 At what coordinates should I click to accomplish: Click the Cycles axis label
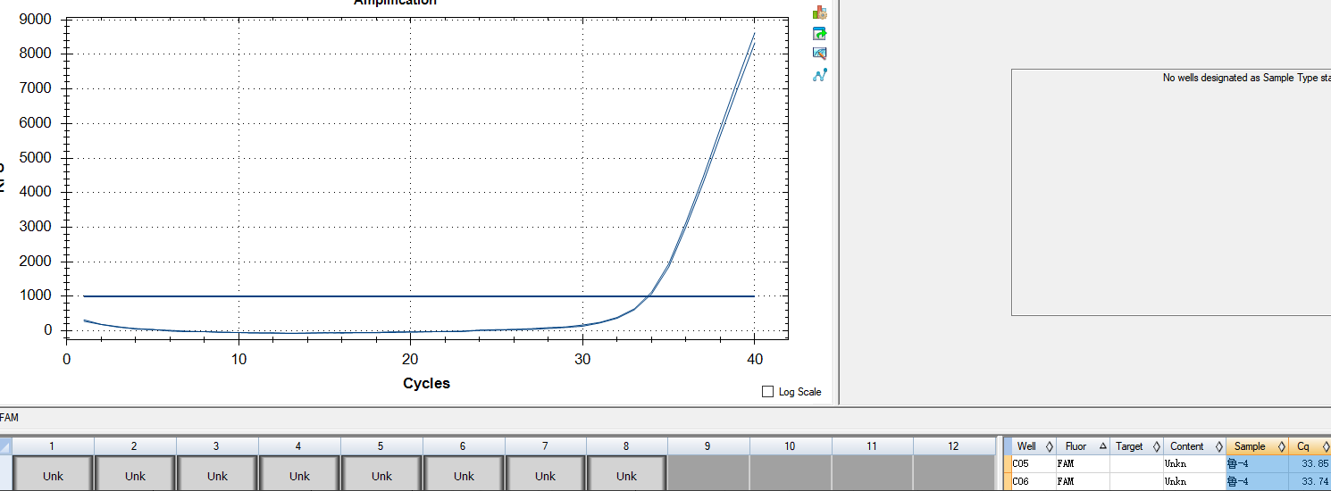click(x=427, y=383)
